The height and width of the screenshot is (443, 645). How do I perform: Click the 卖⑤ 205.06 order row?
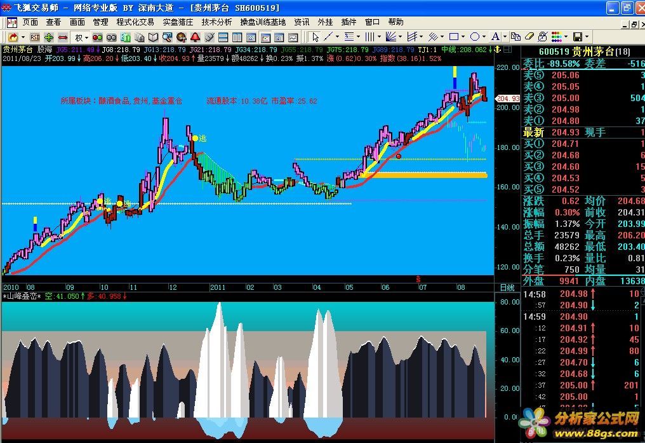click(583, 75)
